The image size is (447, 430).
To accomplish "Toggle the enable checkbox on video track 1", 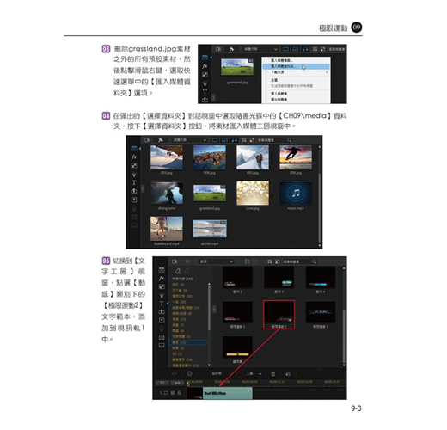I will (173, 393).
